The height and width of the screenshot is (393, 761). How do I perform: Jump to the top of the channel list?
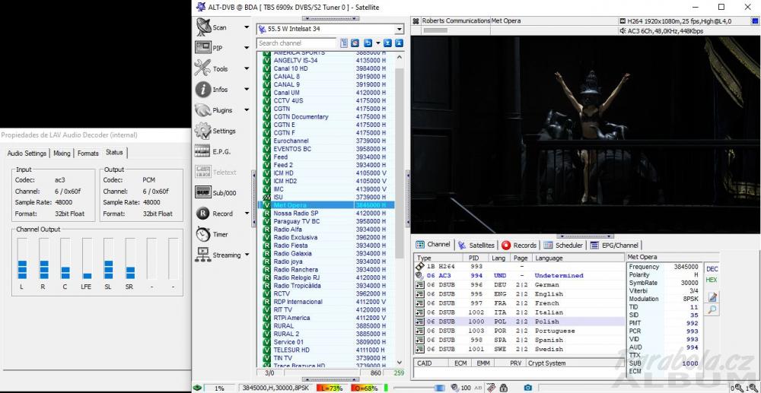399,43
